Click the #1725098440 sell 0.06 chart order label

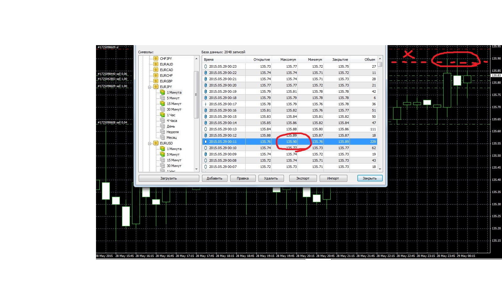[113, 74]
